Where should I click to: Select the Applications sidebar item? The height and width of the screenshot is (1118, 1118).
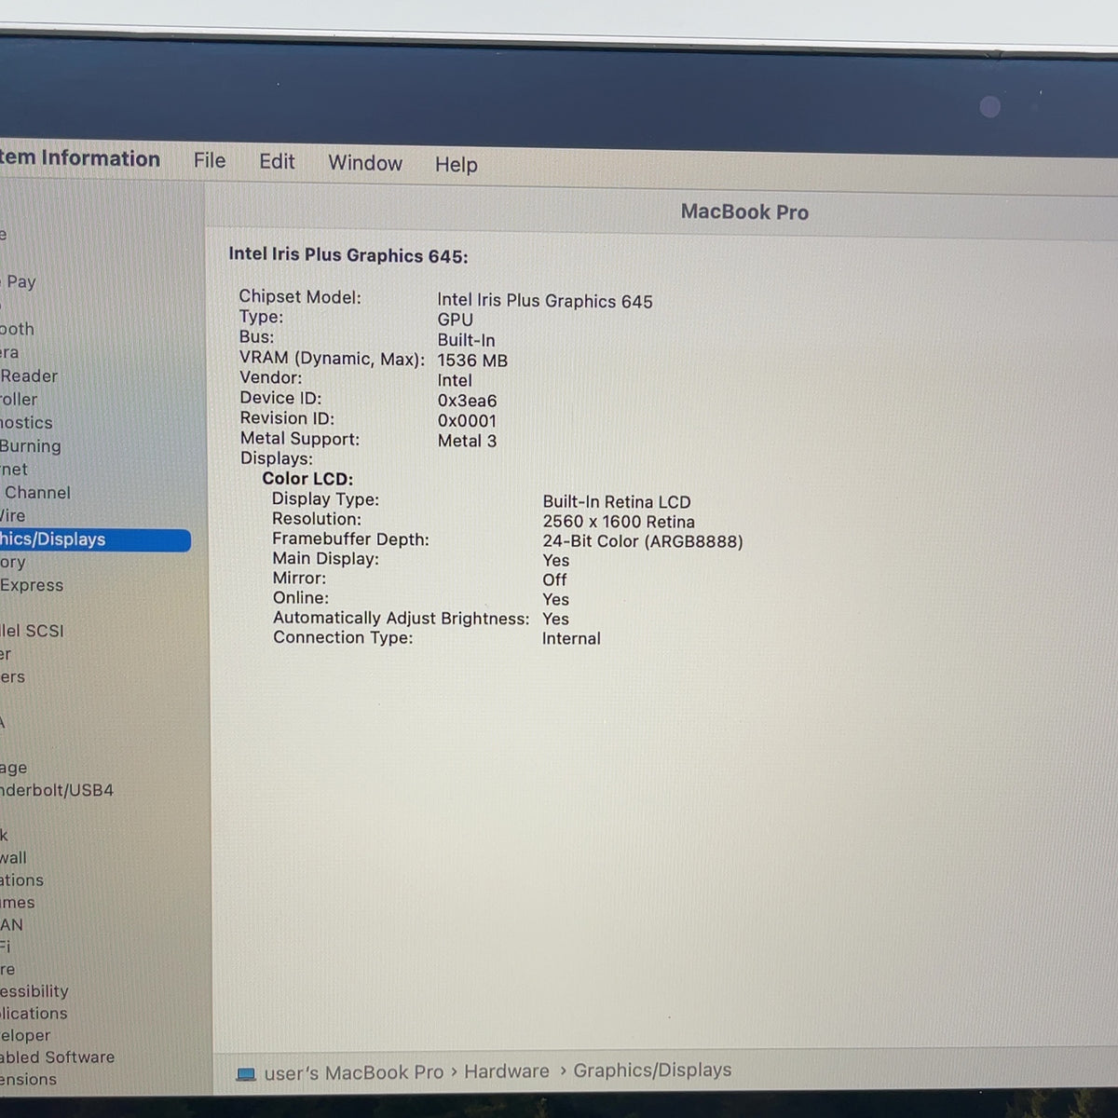(34, 1013)
